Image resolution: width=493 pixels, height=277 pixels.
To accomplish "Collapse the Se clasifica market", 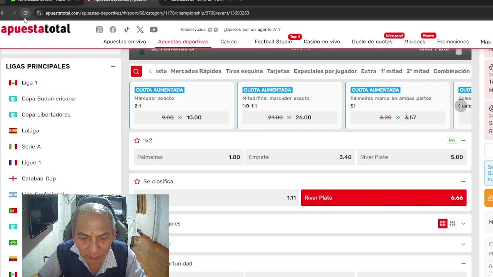I will pyautogui.click(x=463, y=181).
